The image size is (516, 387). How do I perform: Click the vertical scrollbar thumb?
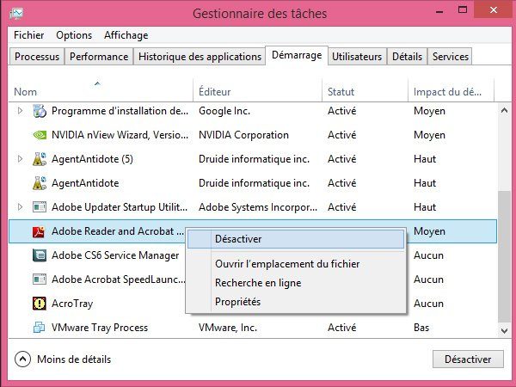[x=504, y=256]
